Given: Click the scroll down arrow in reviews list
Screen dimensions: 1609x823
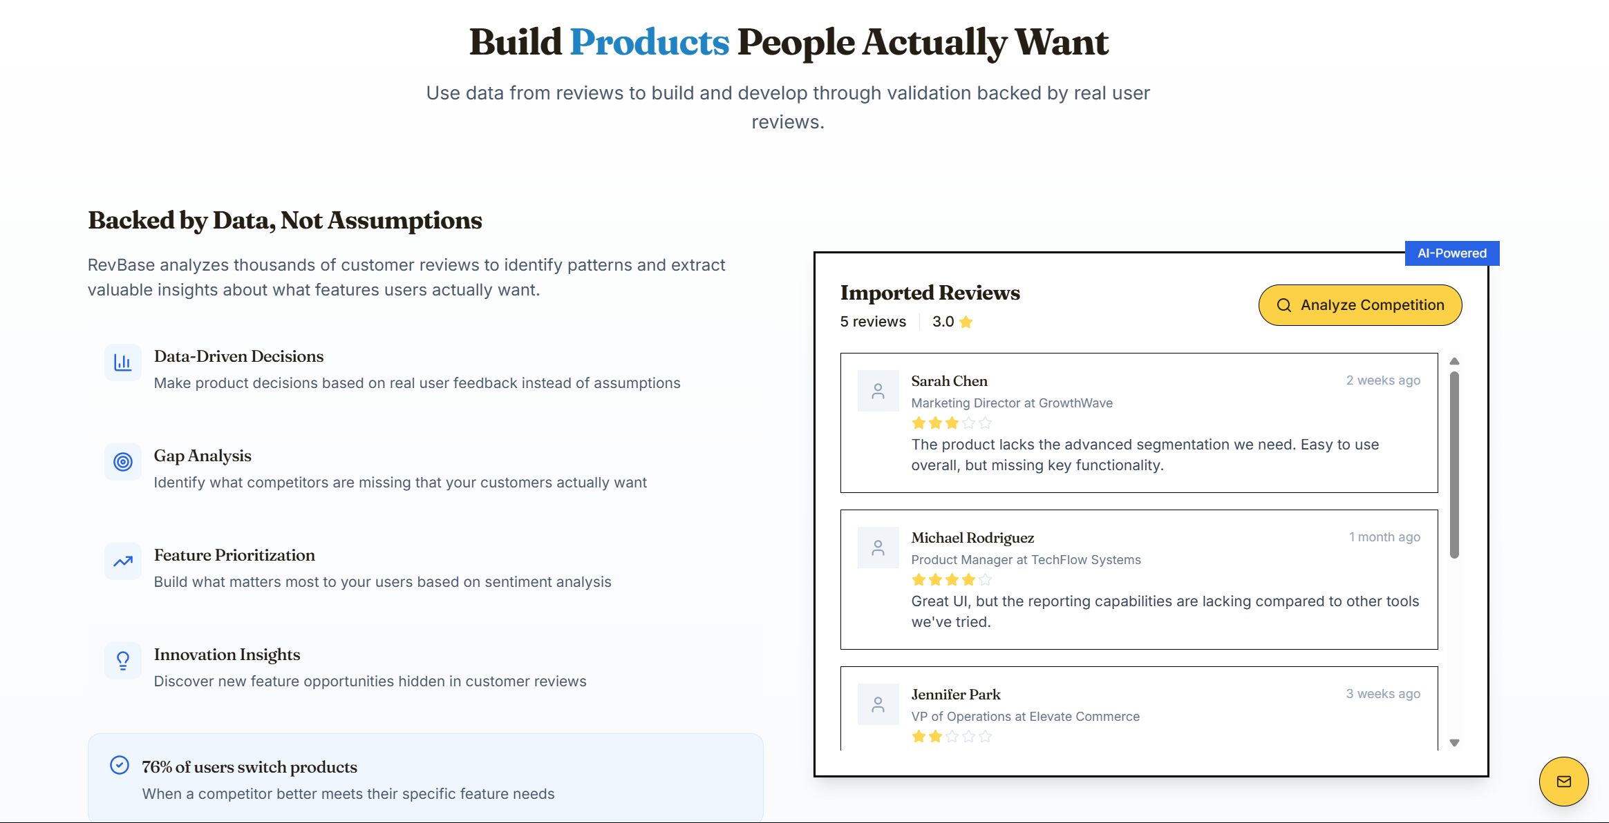Looking at the screenshot, I should pos(1454,743).
